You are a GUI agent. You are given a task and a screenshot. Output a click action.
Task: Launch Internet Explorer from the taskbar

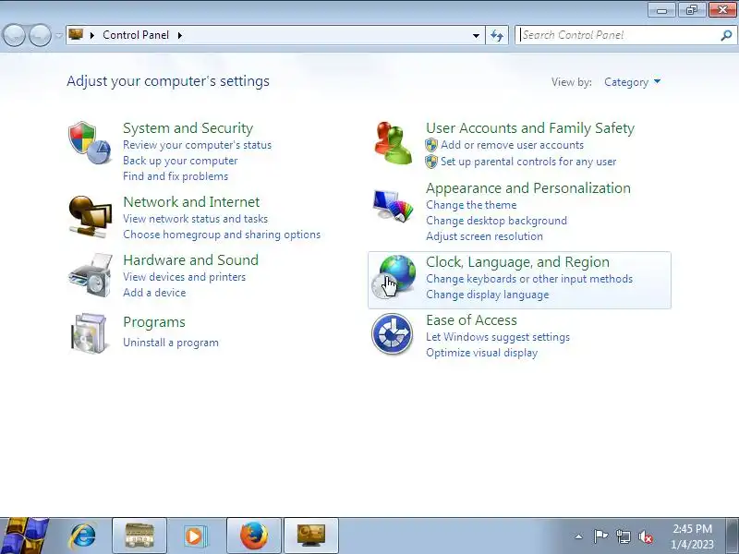tap(82, 536)
